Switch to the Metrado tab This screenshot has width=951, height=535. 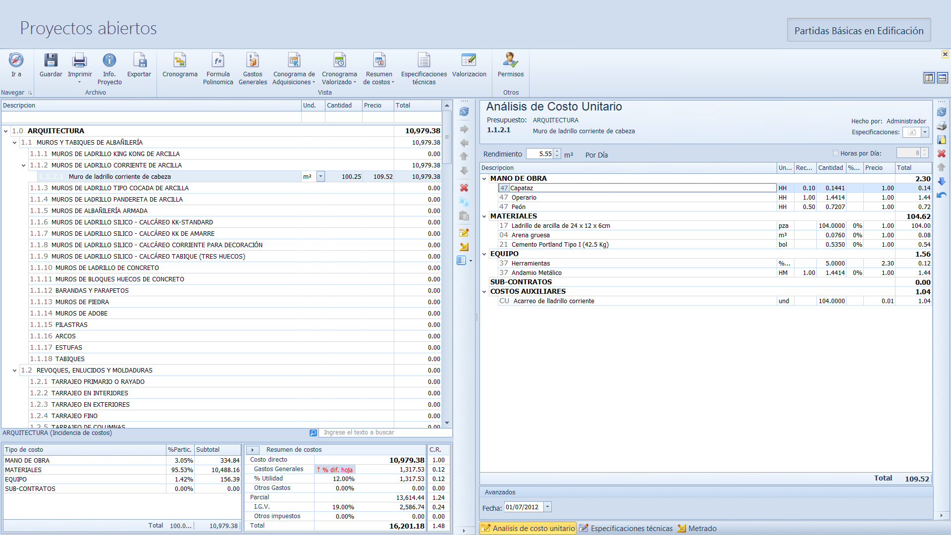(x=697, y=529)
